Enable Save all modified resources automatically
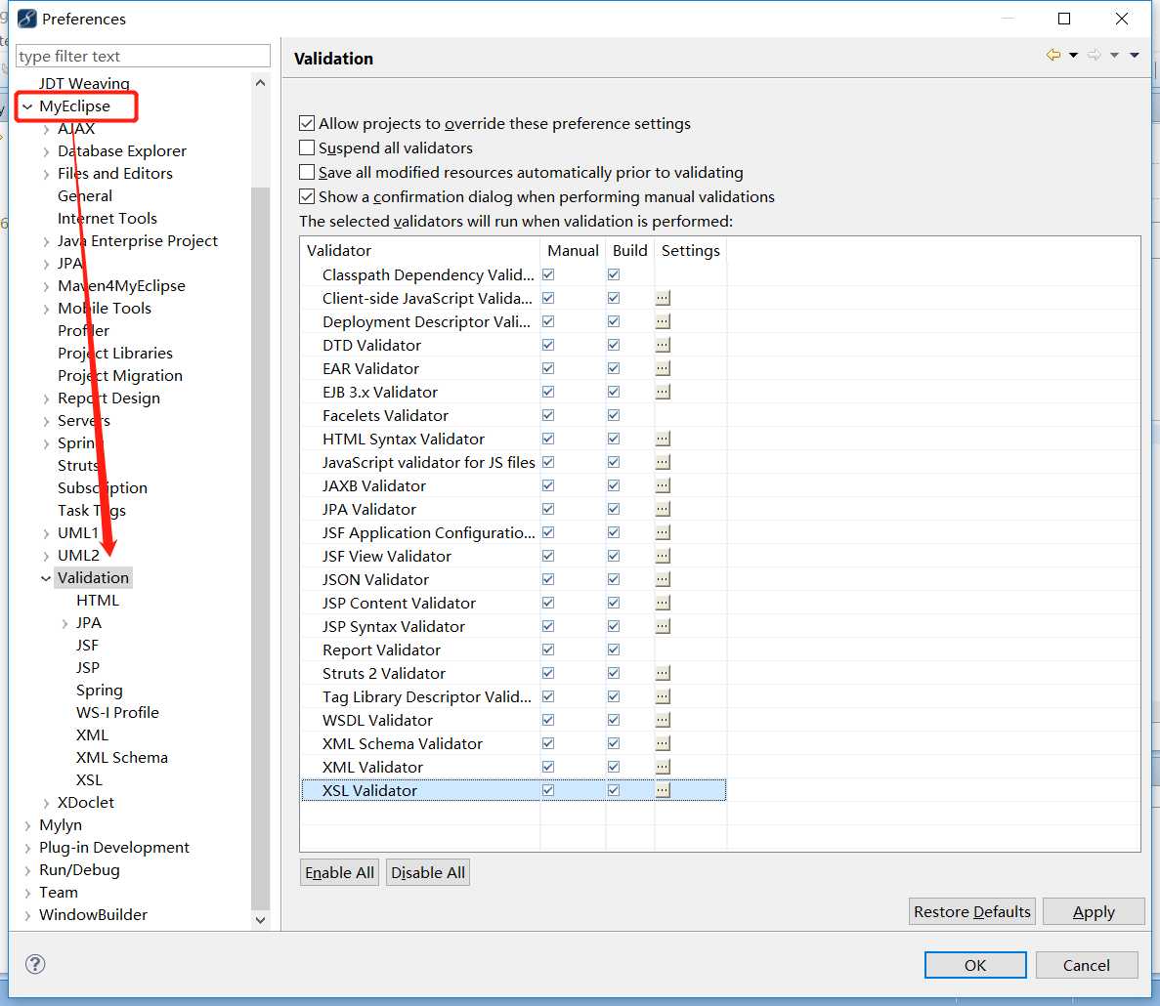 pyautogui.click(x=307, y=172)
